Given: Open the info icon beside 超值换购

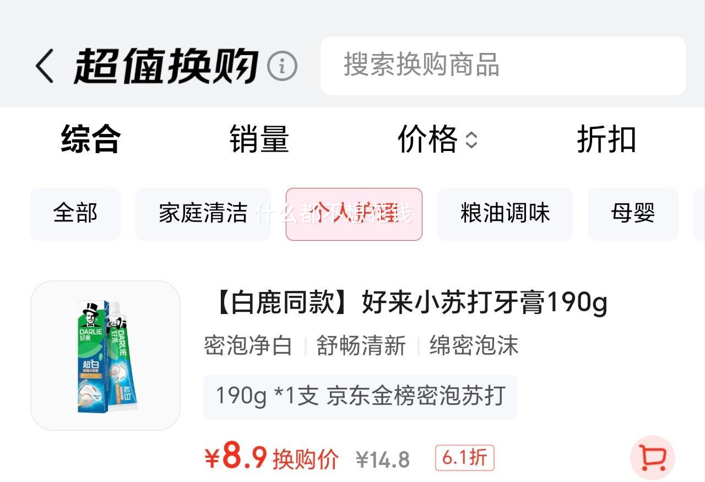Looking at the screenshot, I should [x=282, y=66].
